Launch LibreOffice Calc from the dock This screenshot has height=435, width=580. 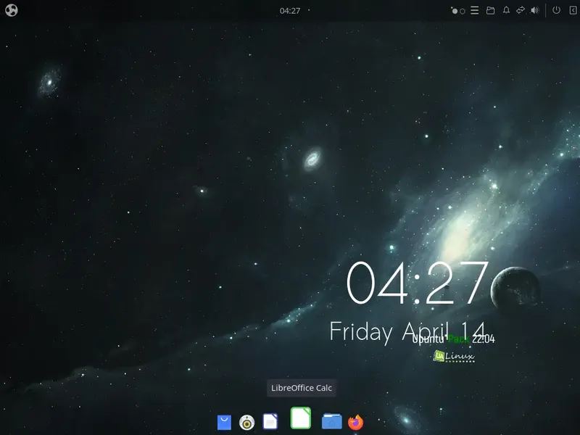pyautogui.click(x=301, y=418)
